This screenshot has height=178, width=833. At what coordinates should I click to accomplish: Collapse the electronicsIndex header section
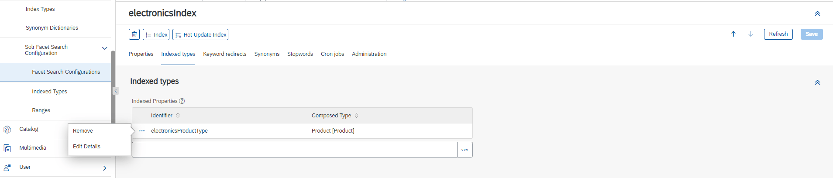coord(817,14)
